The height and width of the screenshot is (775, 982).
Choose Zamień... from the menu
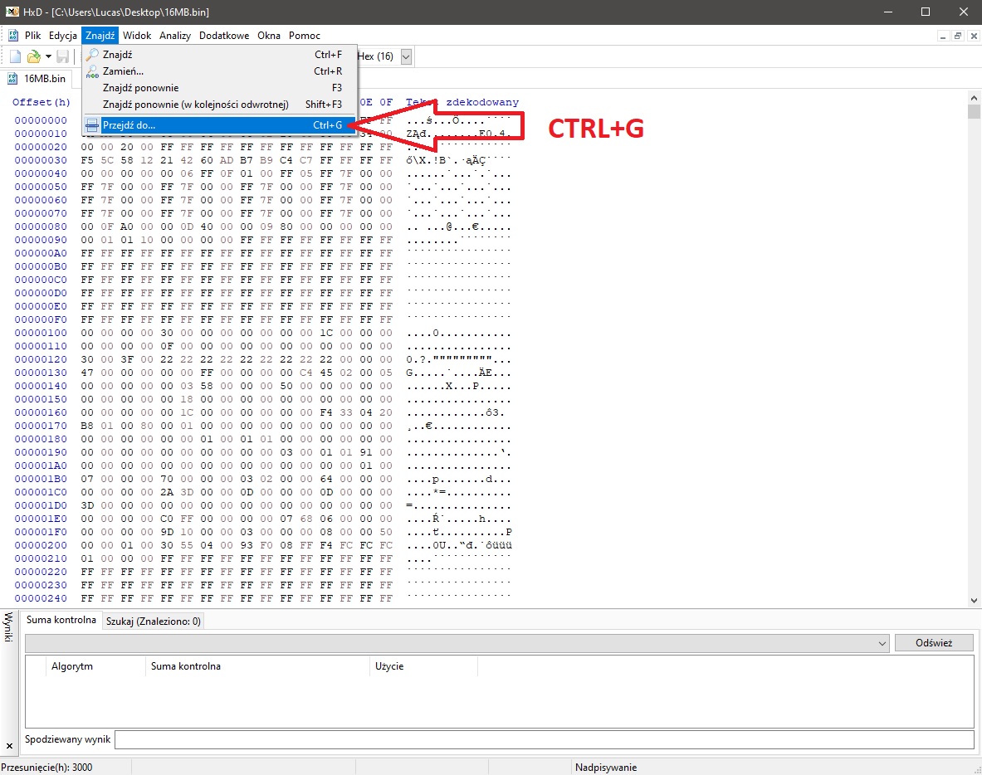coord(219,71)
